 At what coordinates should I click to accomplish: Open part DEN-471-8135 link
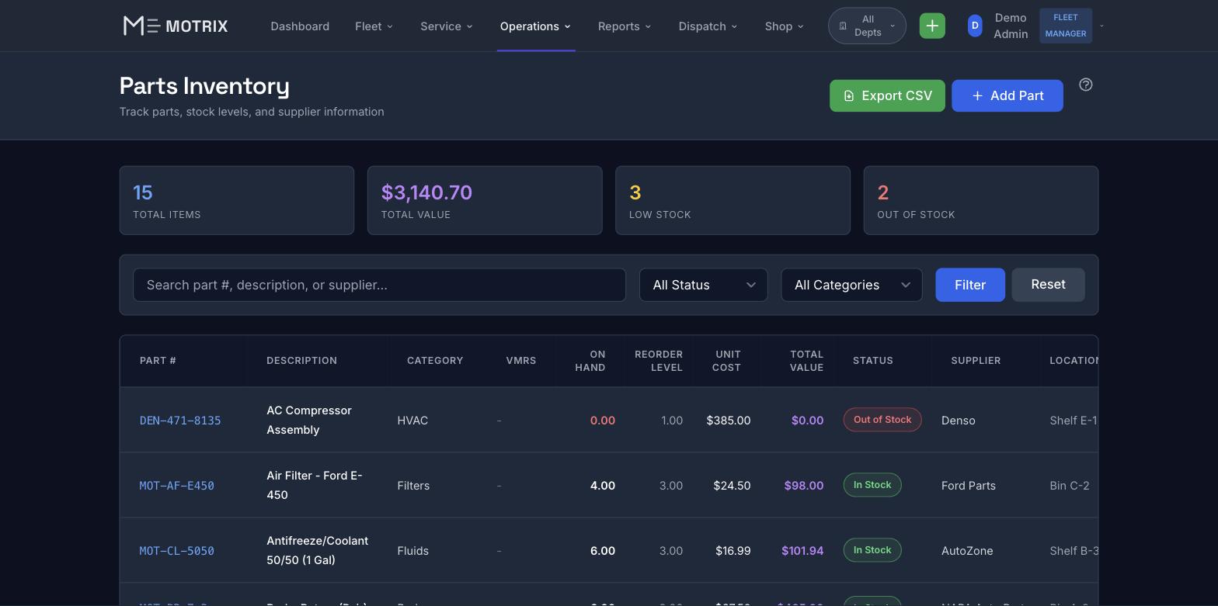(180, 421)
